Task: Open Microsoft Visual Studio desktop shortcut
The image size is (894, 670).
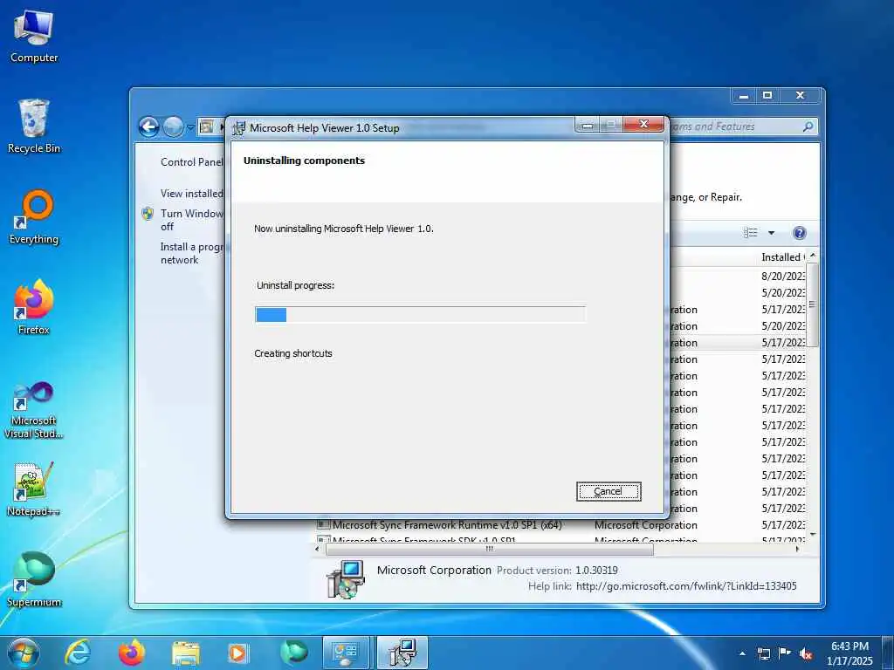Action: 34,412
